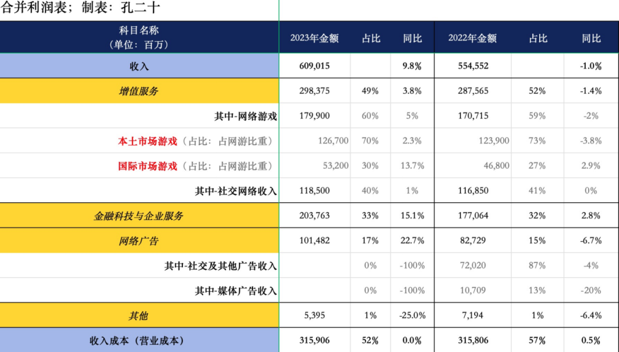Image resolution: width=619 pixels, height=352 pixels.
Task: Select the 22.7% cell
Action: (412, 240)
